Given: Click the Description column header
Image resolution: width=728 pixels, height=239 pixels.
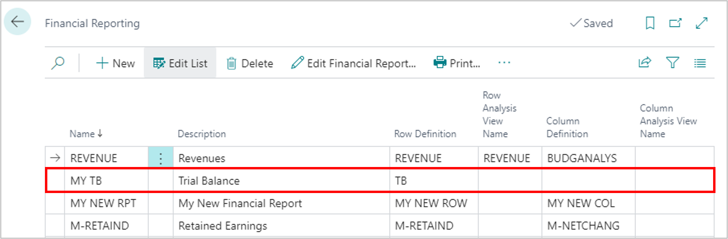Looking at the screenshot, I should pos(202,134).
